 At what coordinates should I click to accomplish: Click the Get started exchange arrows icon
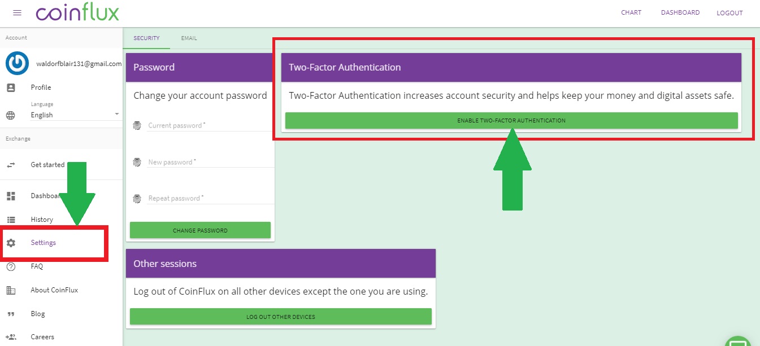(x=11, y=165)
